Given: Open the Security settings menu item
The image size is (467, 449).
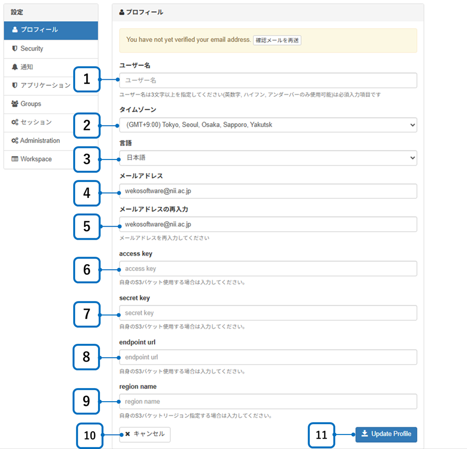Looking at the screenshot, I should (x=32, y=49).
